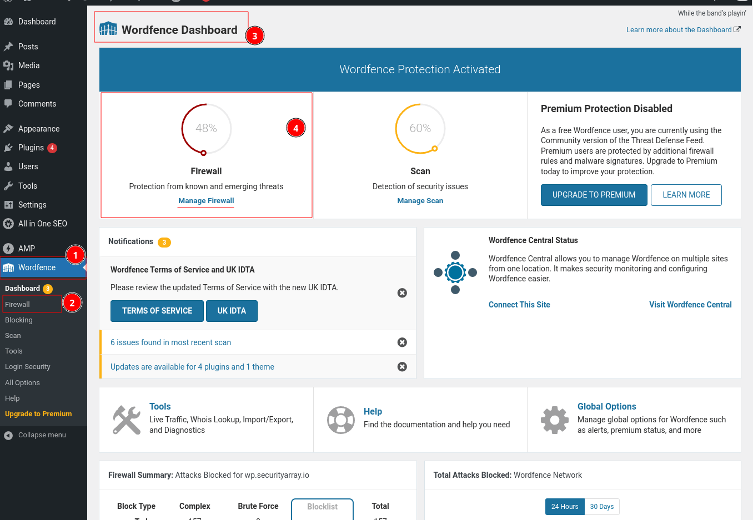
Task: Select the 24 Hours attack range
Action: click(x=564, y=507)
